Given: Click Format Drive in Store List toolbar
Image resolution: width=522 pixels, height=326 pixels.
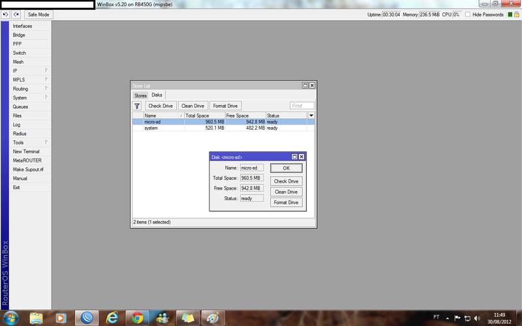Looking at the screenshot, I should coord(225,106).
